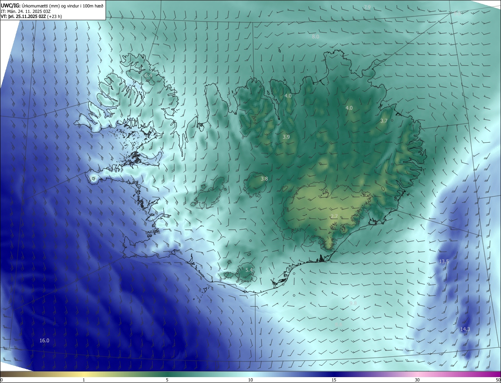Click the color scale at the 15 tick
Image resolution: width=501 pixels, height=383 pixels.
pyautogui.click(x=334, y=380)
